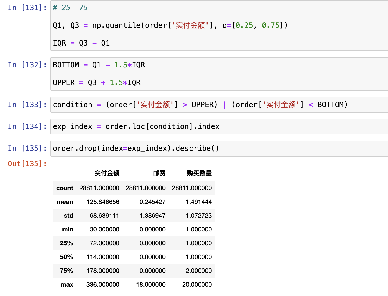Click the order.drop describe() code cell
388x296 pixels.
[x=136, y=149]
